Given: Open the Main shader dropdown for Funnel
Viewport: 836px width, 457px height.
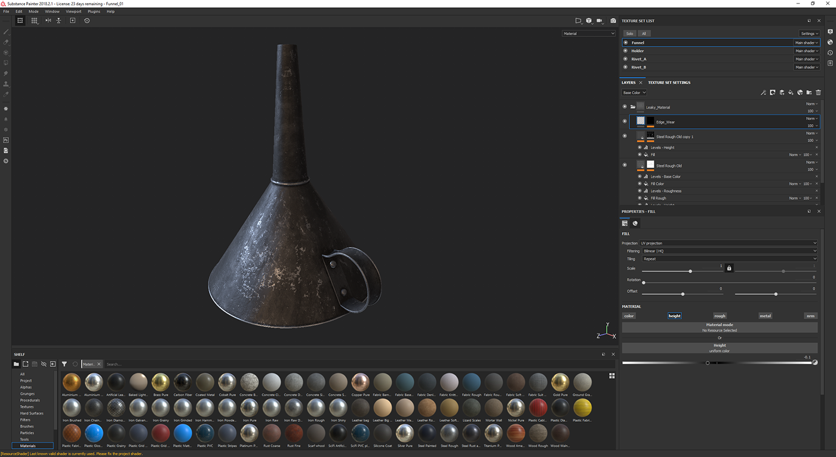Looking at the screenshot, I should [806, 42].
